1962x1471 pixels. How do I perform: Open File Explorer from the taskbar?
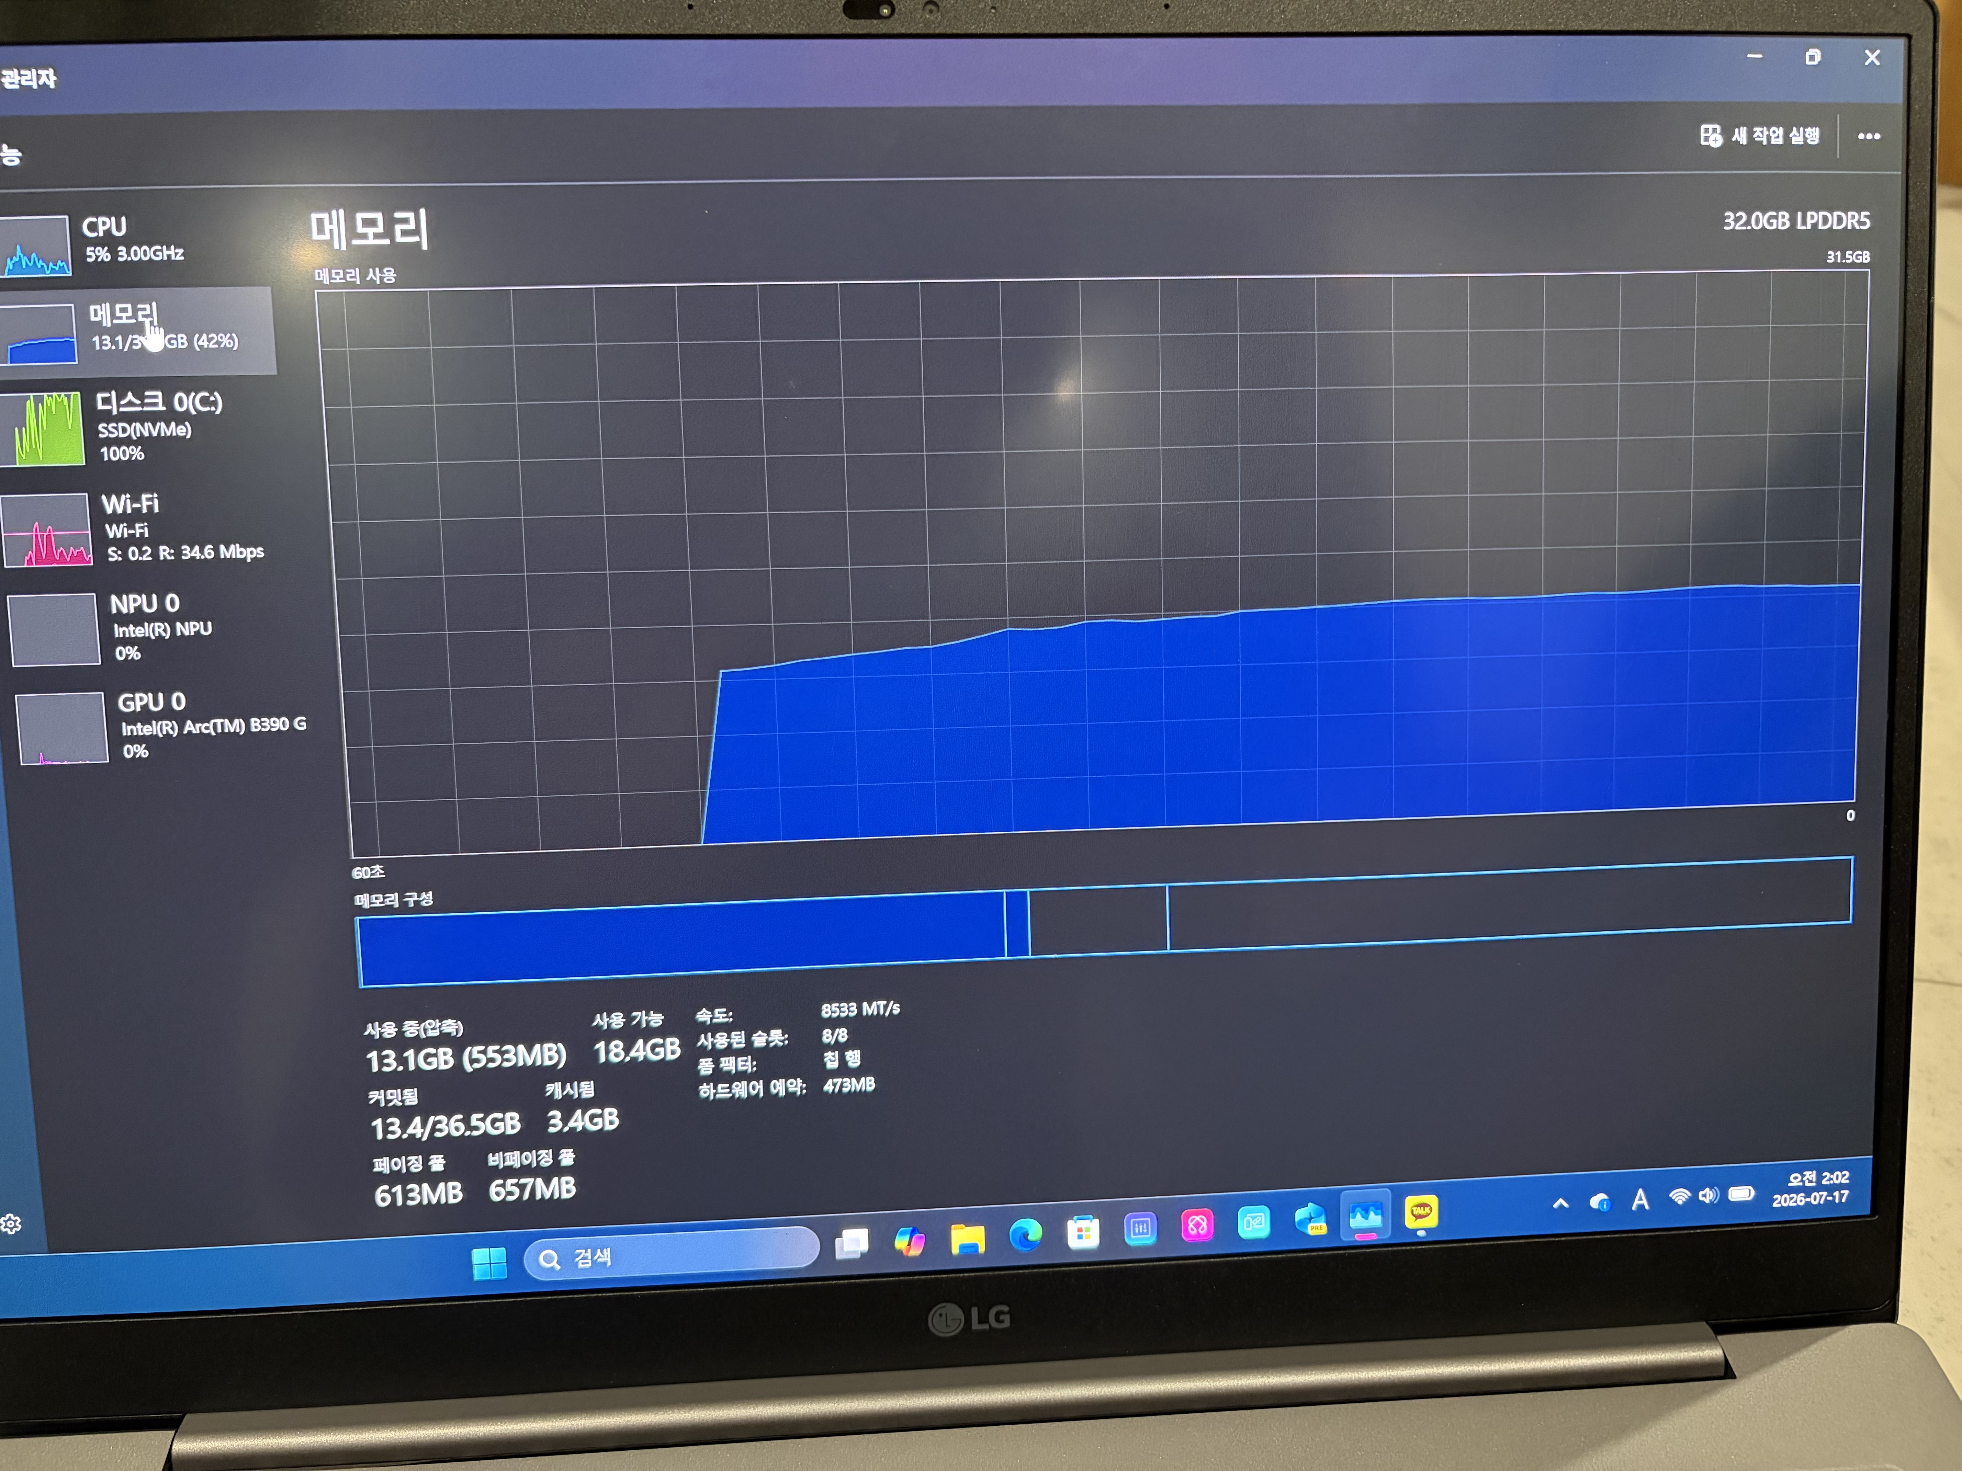967,1239
